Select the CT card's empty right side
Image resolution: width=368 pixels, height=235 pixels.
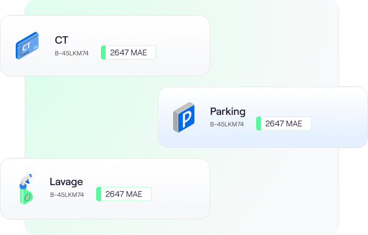coord(183,46)
